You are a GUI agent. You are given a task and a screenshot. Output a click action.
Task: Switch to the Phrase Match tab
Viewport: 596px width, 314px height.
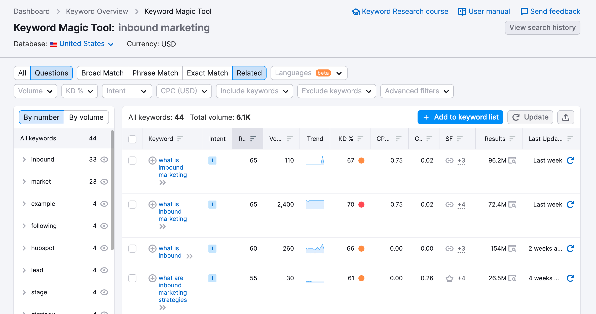(155, 73)
